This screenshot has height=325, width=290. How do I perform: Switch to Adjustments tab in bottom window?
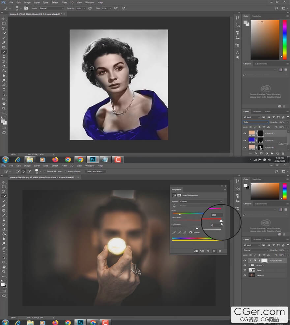(261, 204)
